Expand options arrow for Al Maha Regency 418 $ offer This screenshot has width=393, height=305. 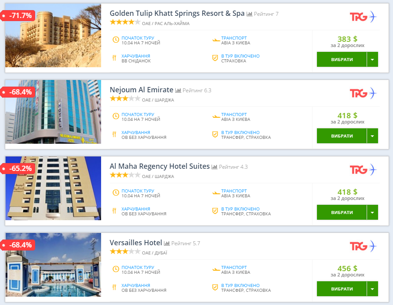[372, 212]
